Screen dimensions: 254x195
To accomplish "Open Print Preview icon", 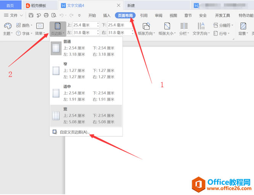I will [54, 15].
